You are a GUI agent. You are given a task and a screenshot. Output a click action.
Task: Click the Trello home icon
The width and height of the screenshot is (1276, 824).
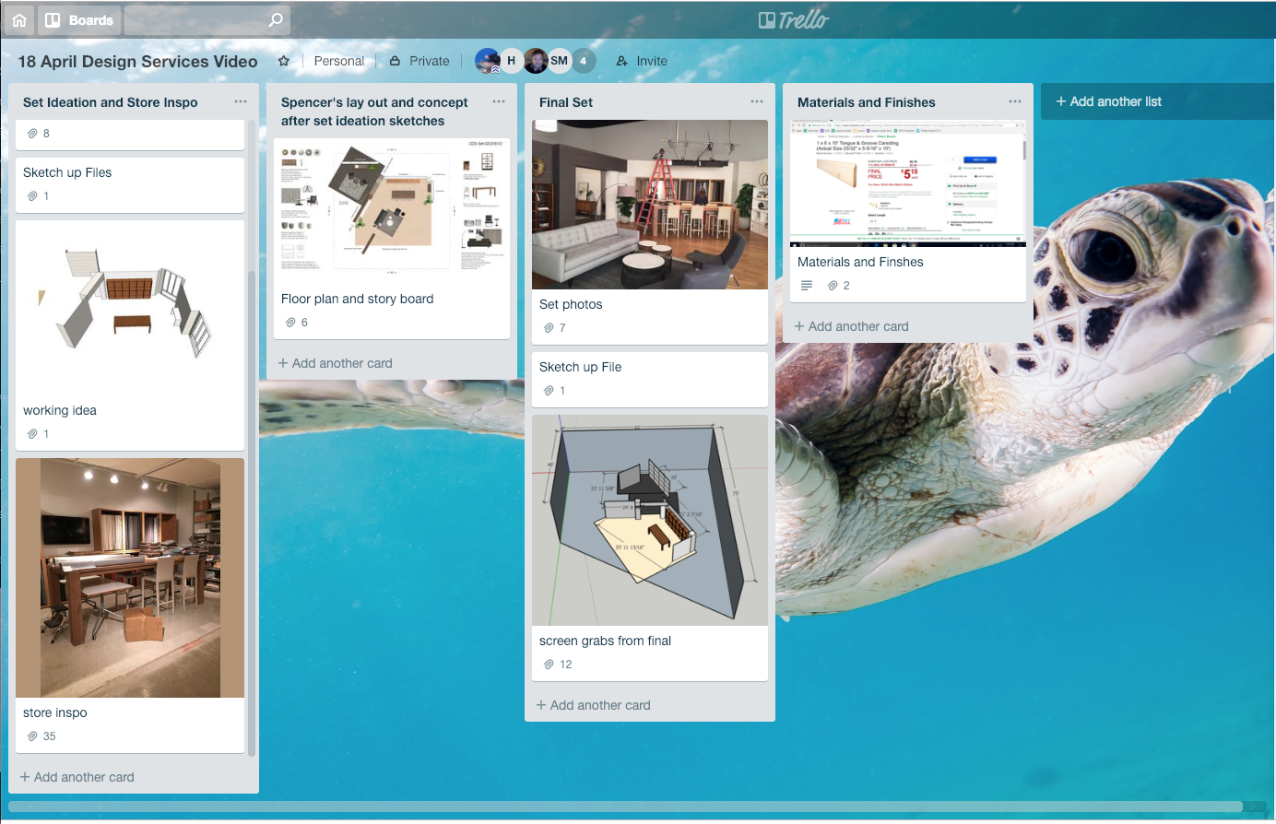(x=19, y=19)
